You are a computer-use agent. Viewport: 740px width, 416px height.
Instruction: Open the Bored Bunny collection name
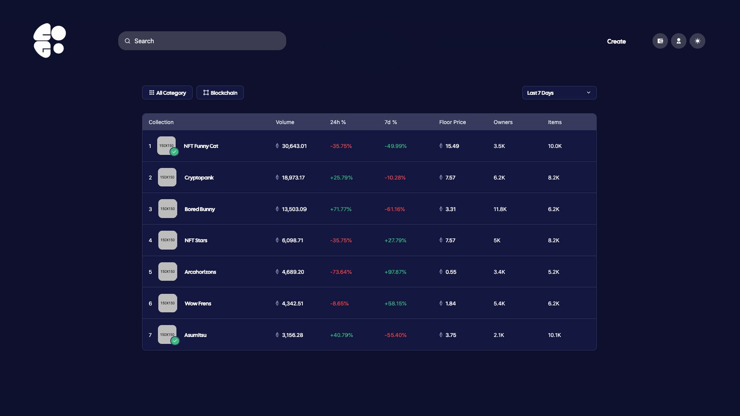tap(199, 209)
